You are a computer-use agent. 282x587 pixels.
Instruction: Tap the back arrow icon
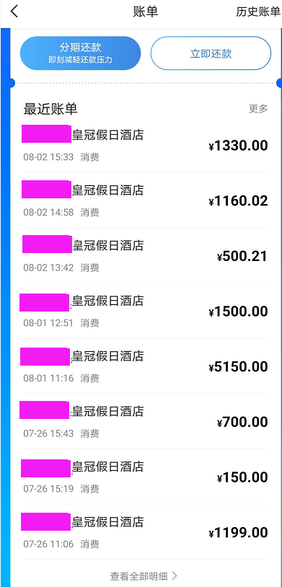pyautogui.click(x=14, y=12)
